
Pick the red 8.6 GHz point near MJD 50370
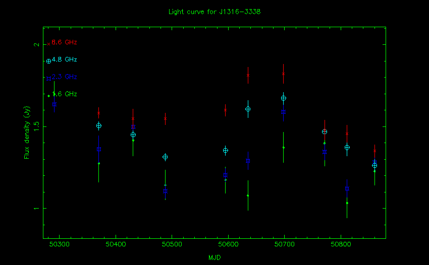pos(99,113)
